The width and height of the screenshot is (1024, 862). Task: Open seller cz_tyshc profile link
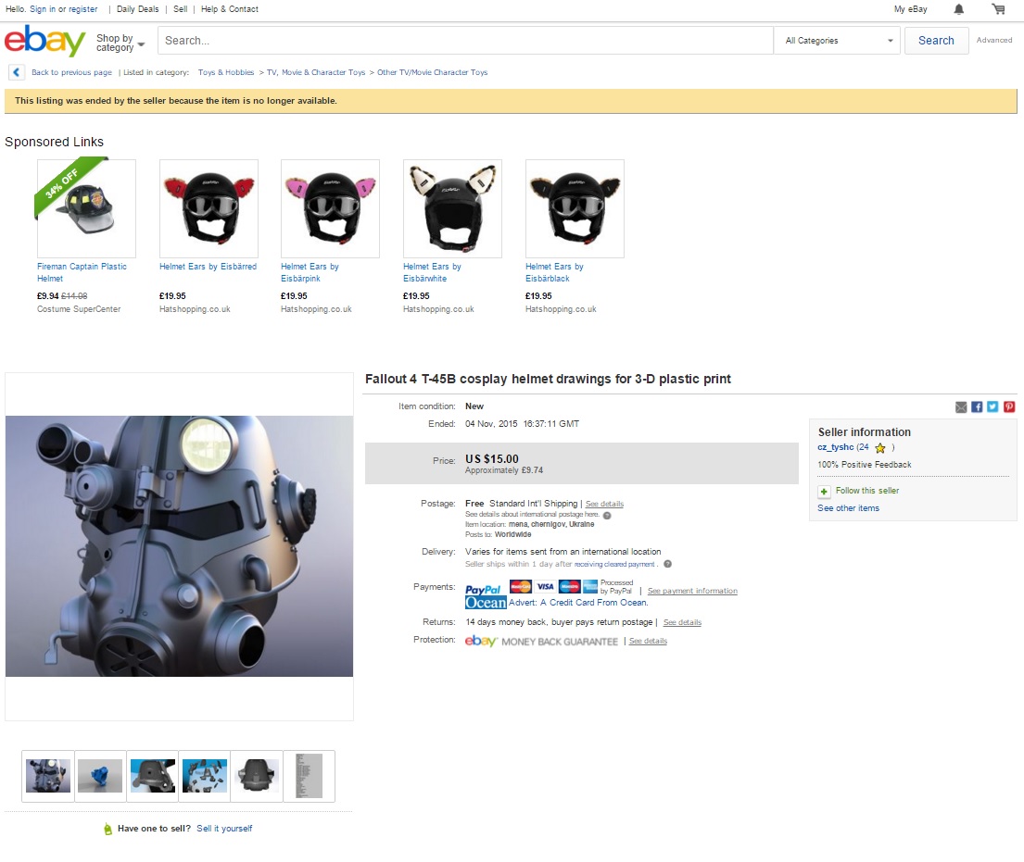click(x=835, y=447)
